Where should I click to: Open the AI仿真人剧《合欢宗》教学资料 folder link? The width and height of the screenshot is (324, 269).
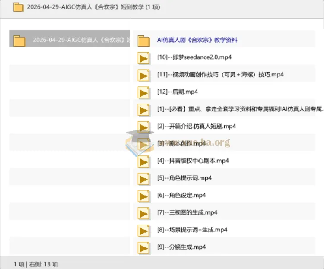(197, 40)
